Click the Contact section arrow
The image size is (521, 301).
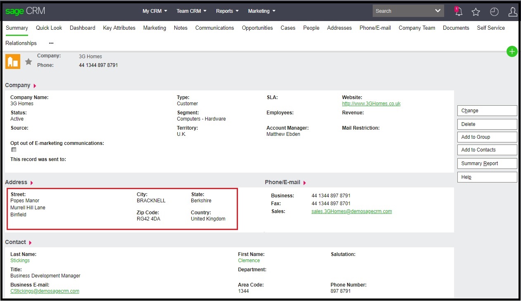click(30, 243)
